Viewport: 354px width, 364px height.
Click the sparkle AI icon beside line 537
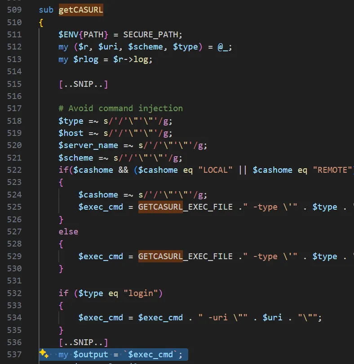pos(44,354)
